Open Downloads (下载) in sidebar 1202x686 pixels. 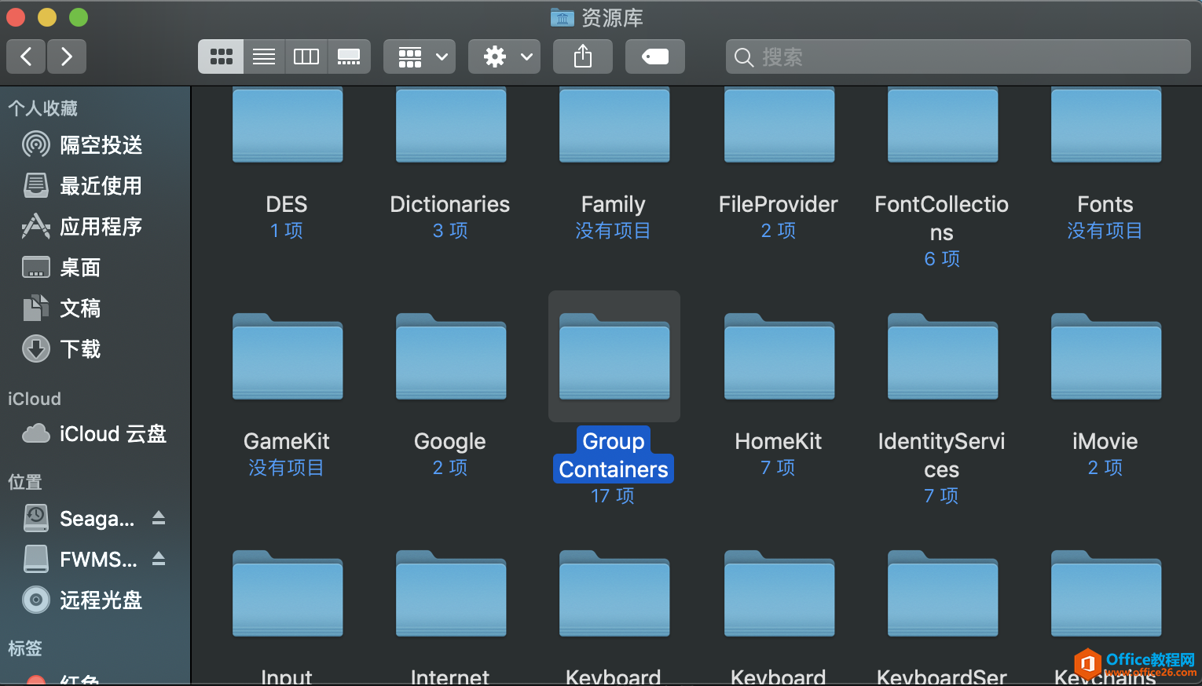tap(95, 349)
